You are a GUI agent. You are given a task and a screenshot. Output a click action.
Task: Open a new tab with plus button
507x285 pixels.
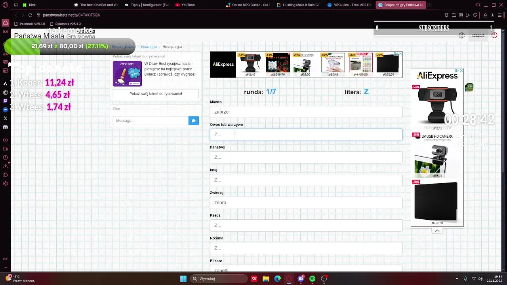pos(429,5)
